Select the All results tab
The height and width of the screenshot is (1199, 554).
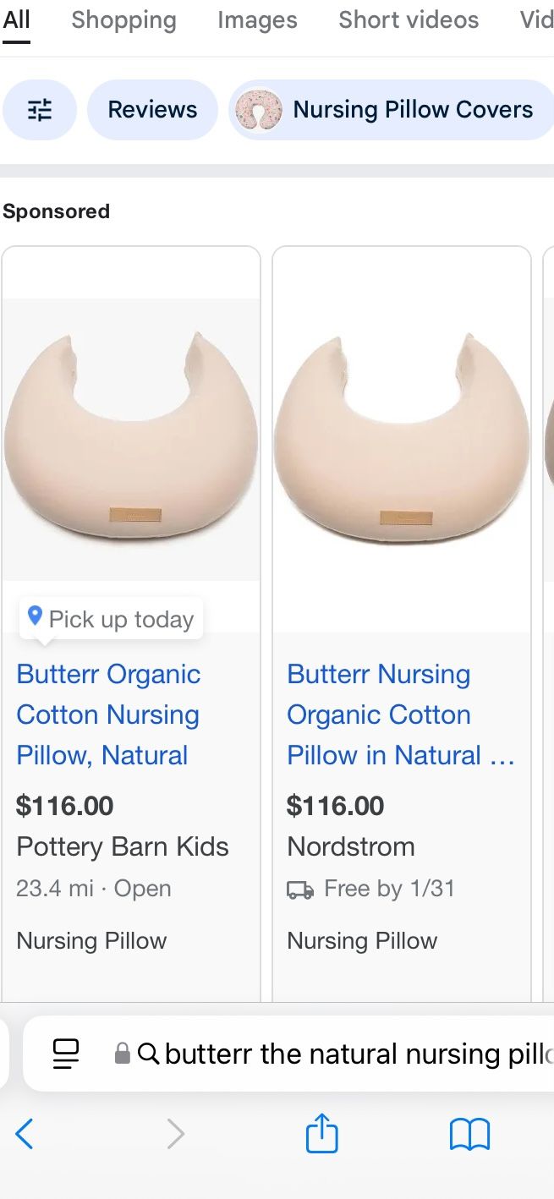[x=16, y=20]
